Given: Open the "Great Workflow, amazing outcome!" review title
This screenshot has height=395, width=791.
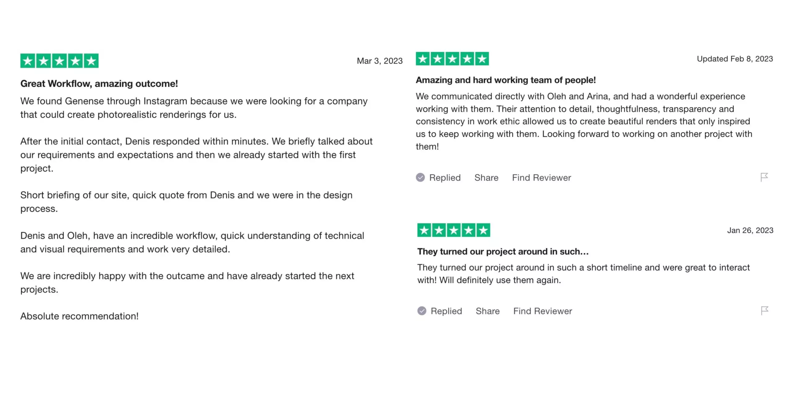Looking at the screenshot, I should point(99,84).
